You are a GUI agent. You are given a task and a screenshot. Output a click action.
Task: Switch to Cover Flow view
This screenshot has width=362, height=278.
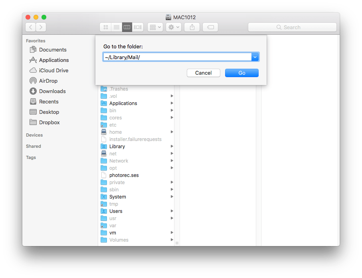(x=138, y=27)
